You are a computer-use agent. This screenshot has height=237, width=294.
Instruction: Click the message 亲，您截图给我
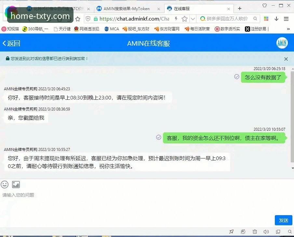point(26,118)
